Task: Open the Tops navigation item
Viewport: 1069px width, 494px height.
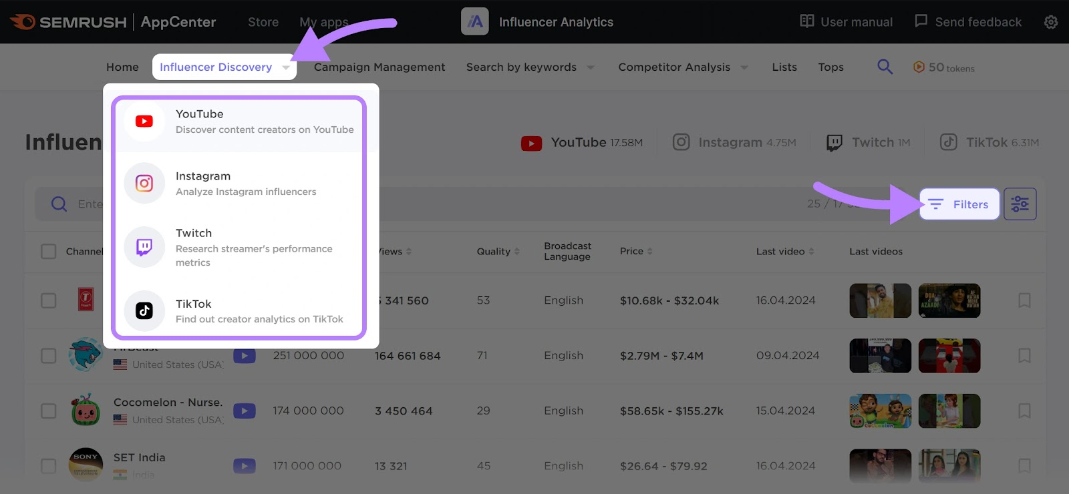Action: (x=830, y=67)
